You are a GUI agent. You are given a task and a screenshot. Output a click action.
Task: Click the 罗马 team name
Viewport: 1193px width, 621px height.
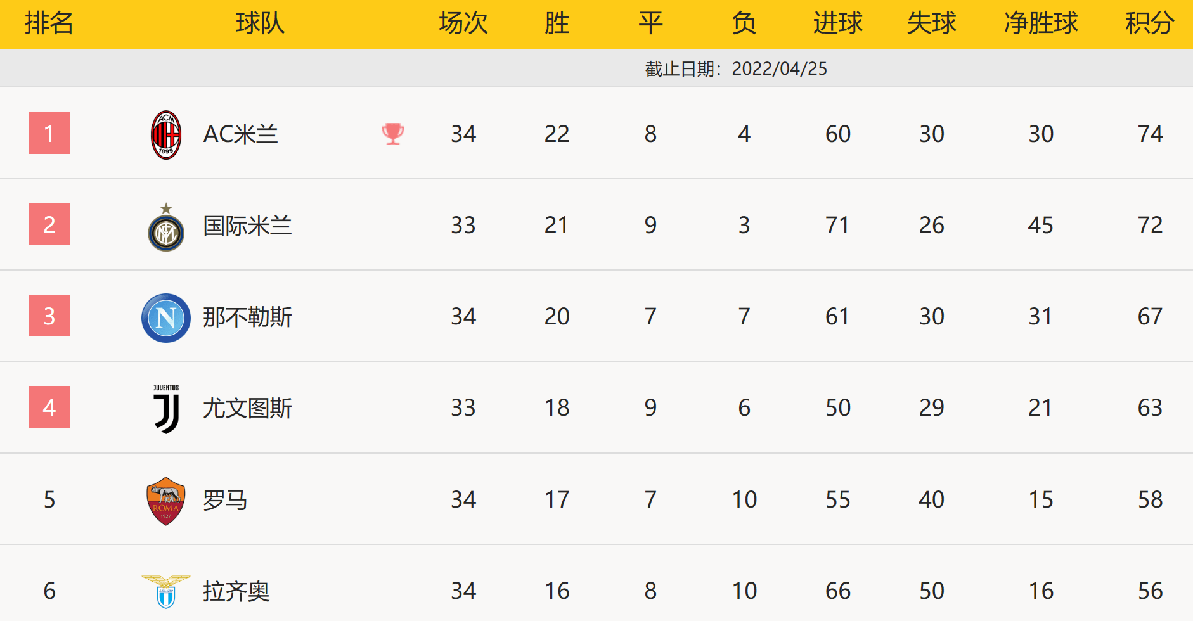(x=225, y=500)
